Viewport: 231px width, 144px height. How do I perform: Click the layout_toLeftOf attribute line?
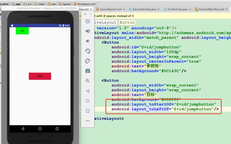165,109
